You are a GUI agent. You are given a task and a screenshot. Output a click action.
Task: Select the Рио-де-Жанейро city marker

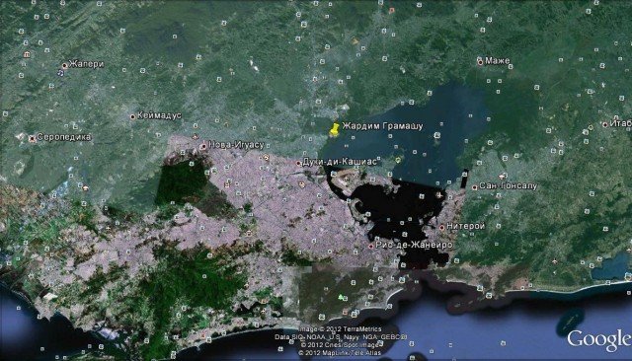click(371, 246)
